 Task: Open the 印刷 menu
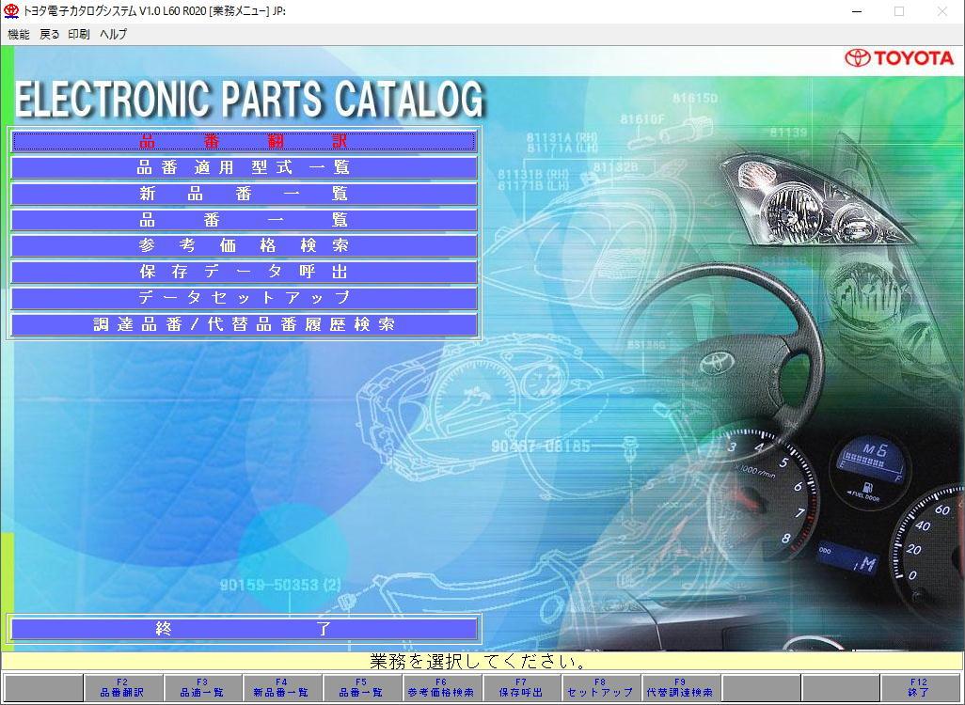(x=79, y=35)
